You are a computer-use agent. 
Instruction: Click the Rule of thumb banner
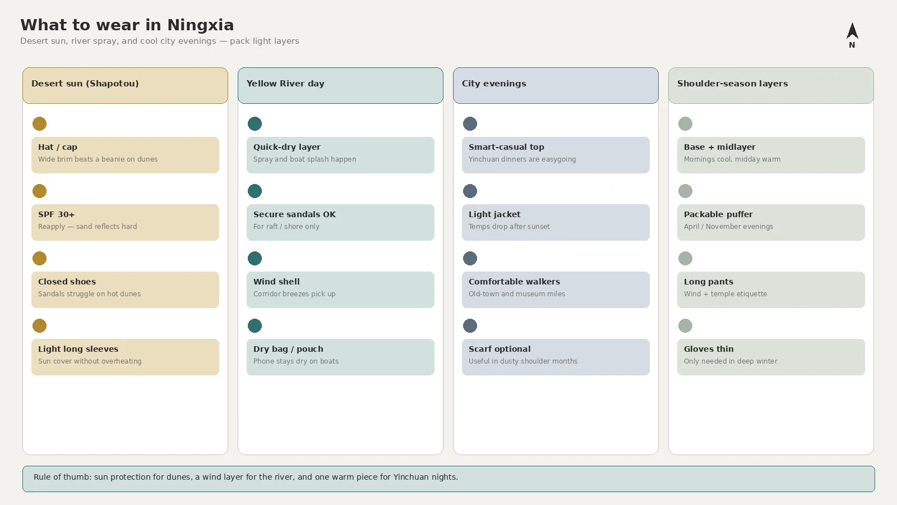click(449, 479)
